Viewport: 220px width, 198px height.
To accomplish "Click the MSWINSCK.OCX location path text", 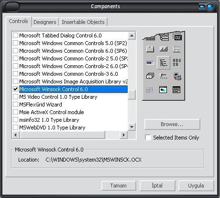I will pyautogui.click(x=93, y=160).
